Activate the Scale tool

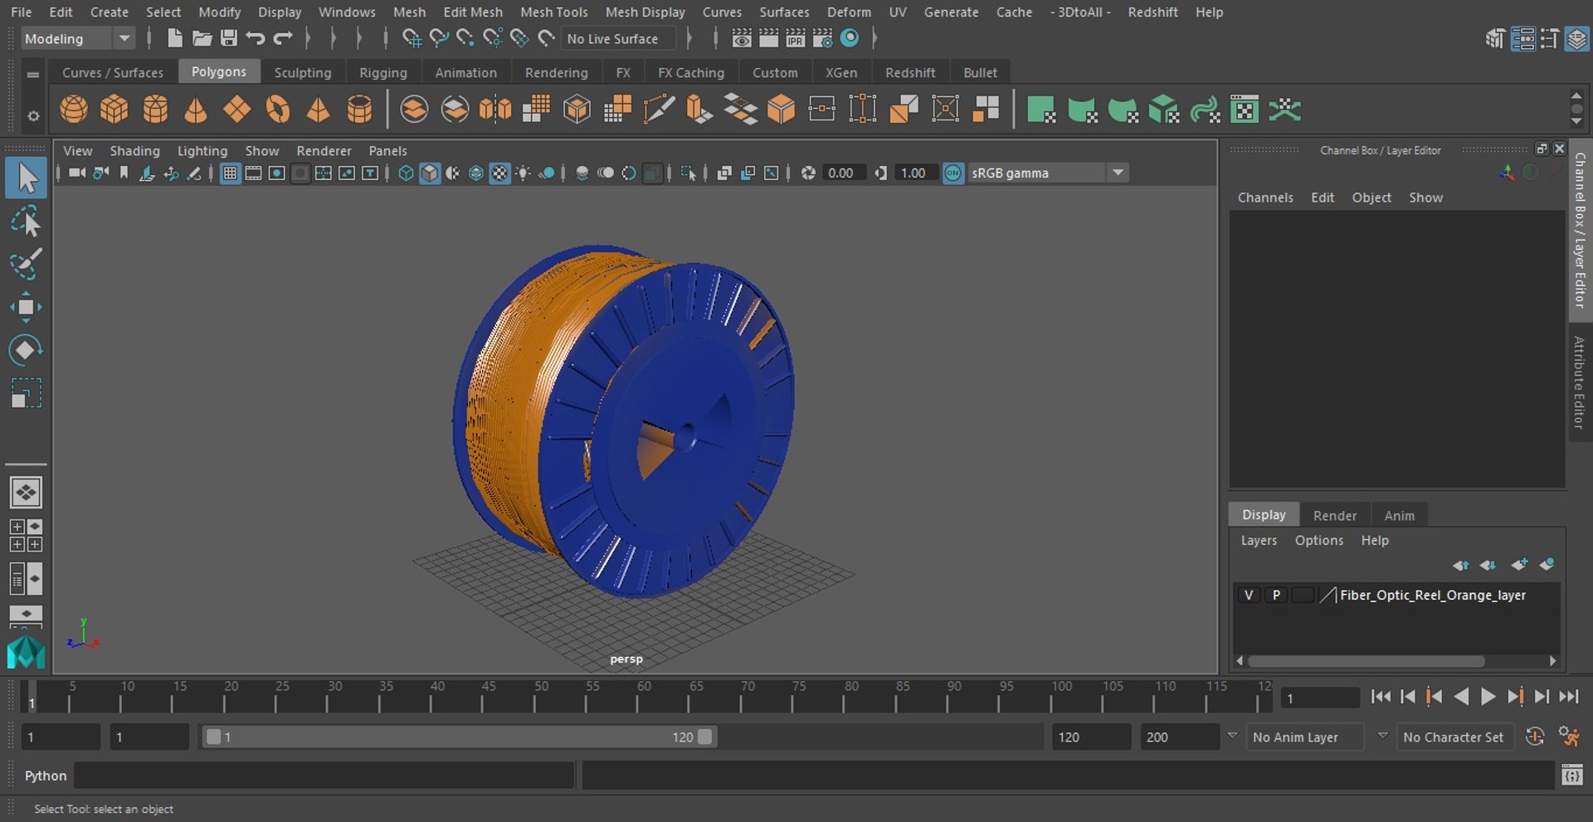pyautogui.click(x=26, y=393)
